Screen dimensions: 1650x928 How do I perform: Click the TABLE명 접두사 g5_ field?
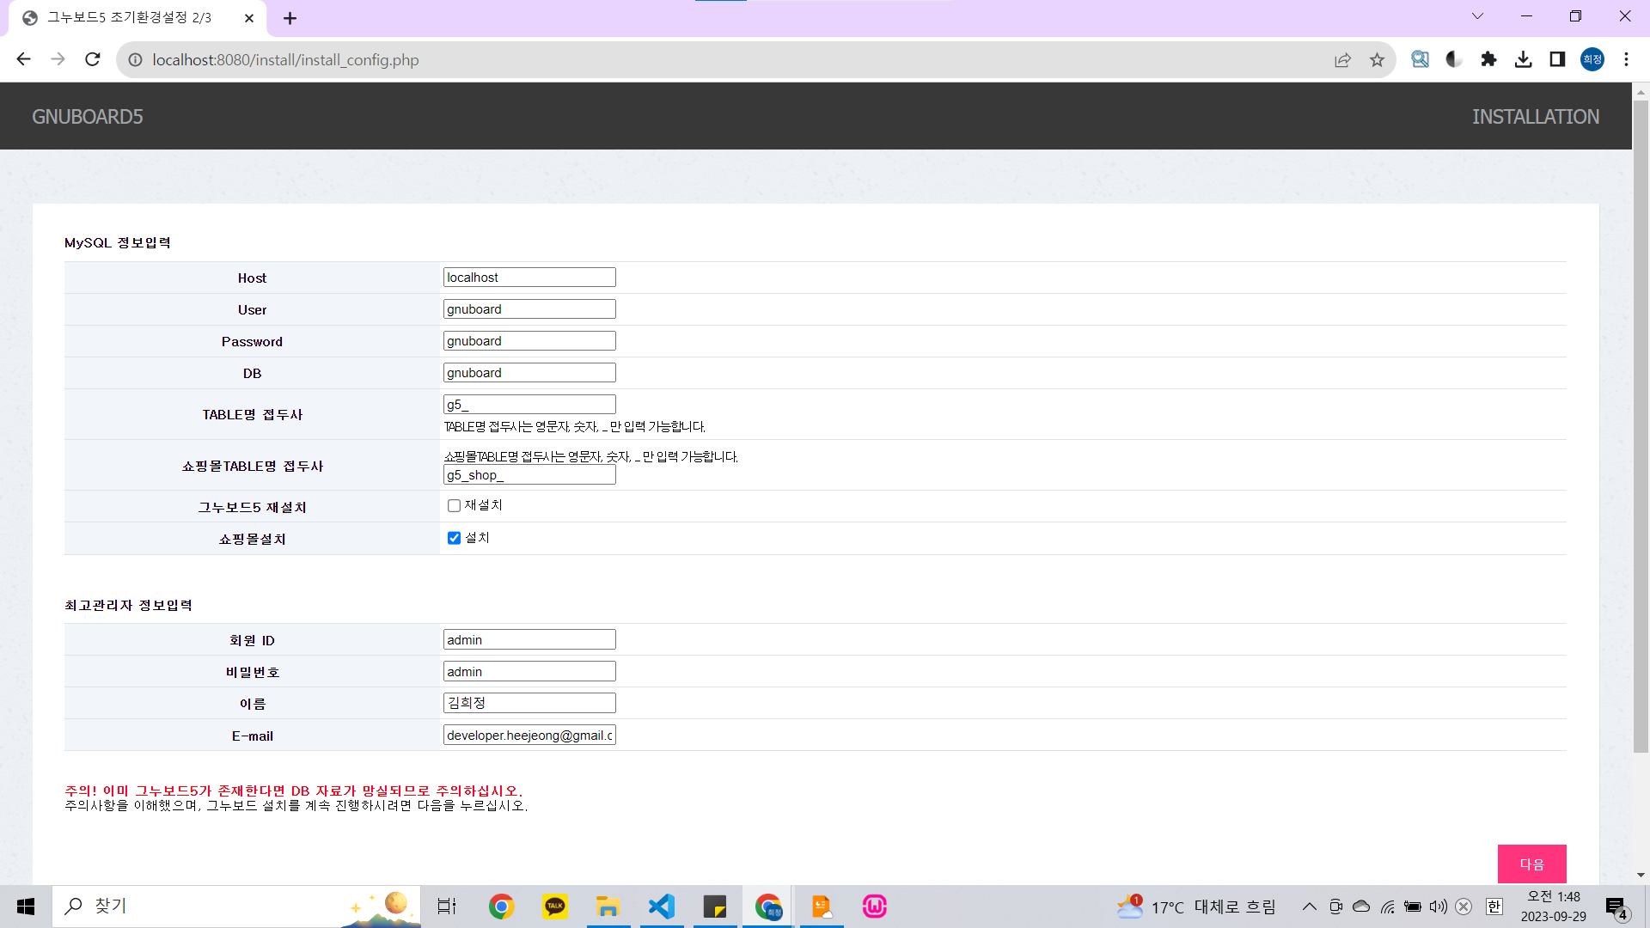coord(529,405)
